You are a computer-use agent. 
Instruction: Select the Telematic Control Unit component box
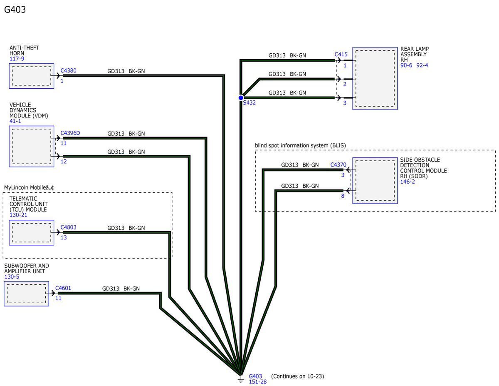(32, 232)
